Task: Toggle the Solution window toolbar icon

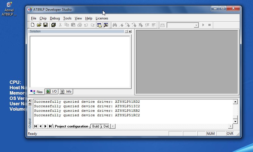Action: pos(99,25)
